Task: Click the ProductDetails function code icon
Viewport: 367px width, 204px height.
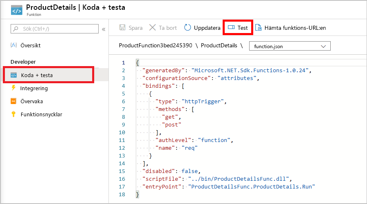Action: pyautogui.click(x=17, y=10)
